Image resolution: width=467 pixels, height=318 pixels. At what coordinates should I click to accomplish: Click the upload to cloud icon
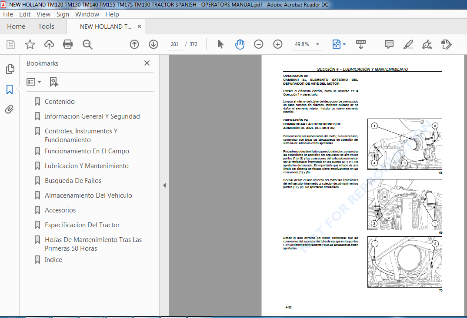tap(49, 44)
